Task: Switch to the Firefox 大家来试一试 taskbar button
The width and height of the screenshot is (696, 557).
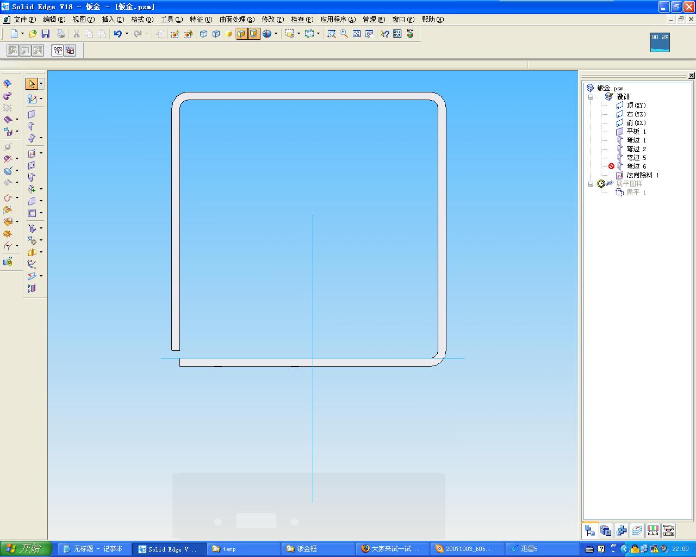Action: [x=393, y=549]
